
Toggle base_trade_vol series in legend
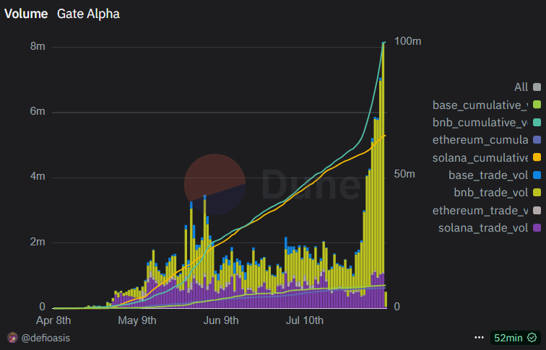pyautogui.click(x=495, y=175)
